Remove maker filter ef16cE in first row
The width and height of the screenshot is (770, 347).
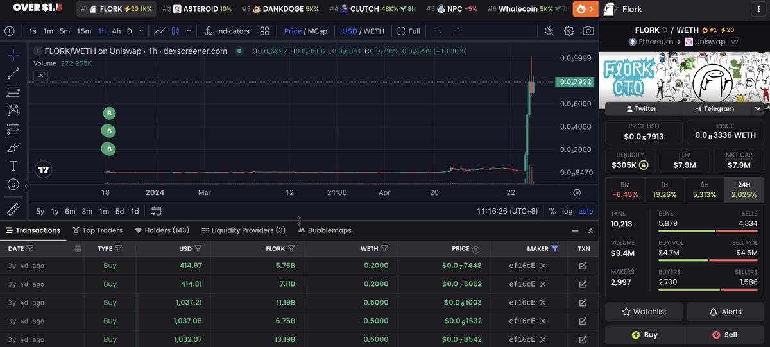[543, 266]
